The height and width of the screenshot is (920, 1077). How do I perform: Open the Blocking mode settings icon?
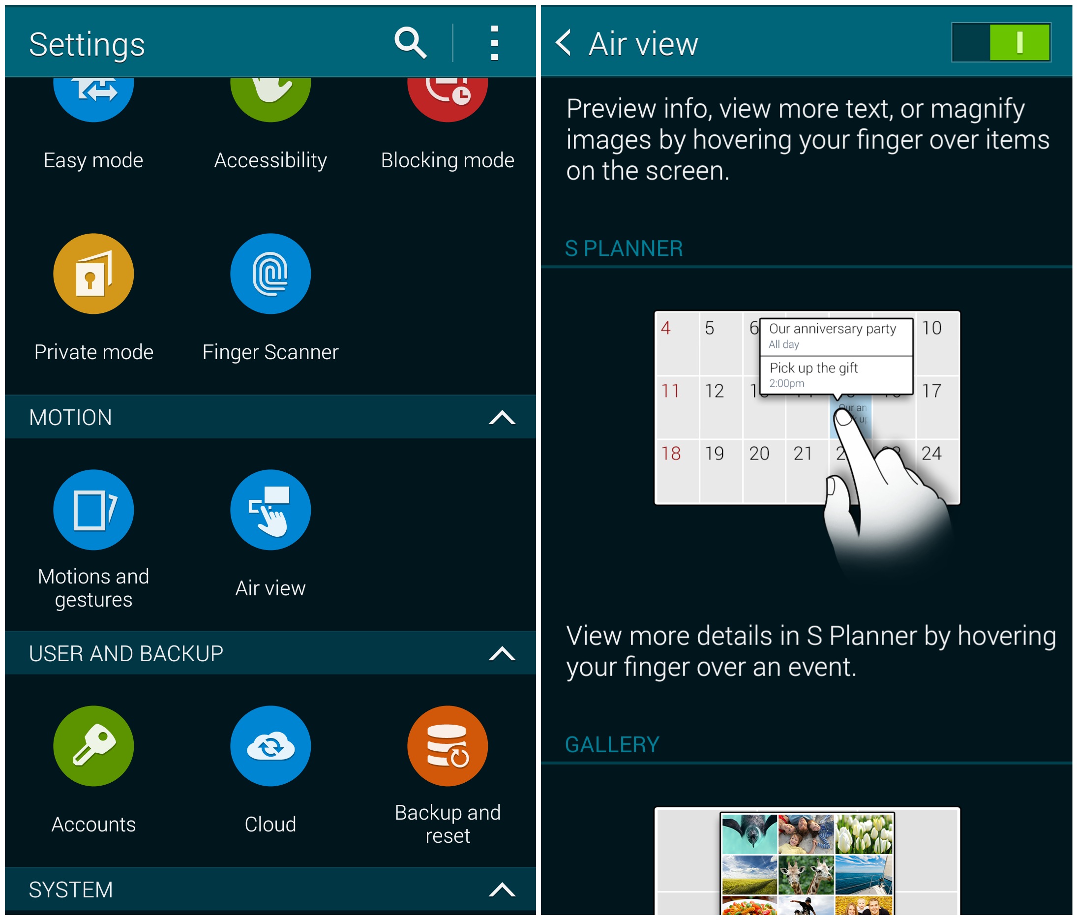(x=447, y=99)
